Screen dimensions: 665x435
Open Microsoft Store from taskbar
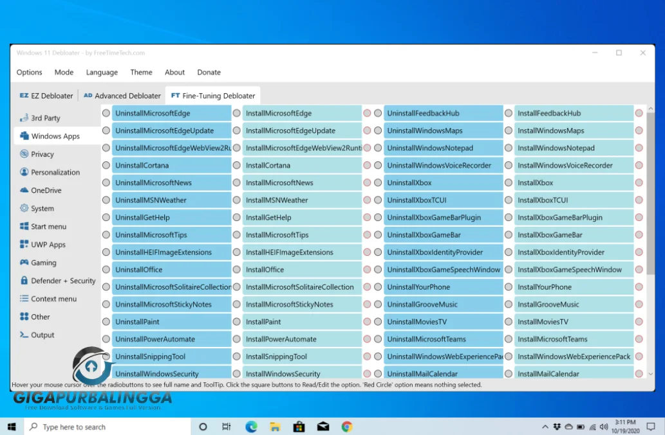click(x=299, y=427)
